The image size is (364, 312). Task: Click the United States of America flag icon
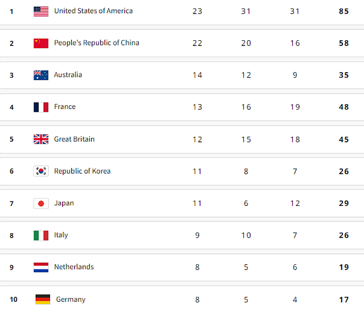[41, 11]
